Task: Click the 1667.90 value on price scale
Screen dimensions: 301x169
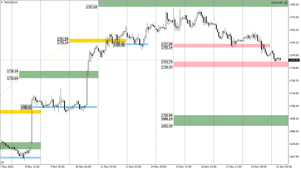Action: click(294, 157)
